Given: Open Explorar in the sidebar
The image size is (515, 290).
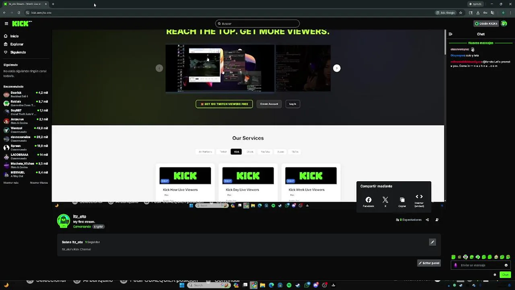Looking at the screenshot, I should point(16,44).
